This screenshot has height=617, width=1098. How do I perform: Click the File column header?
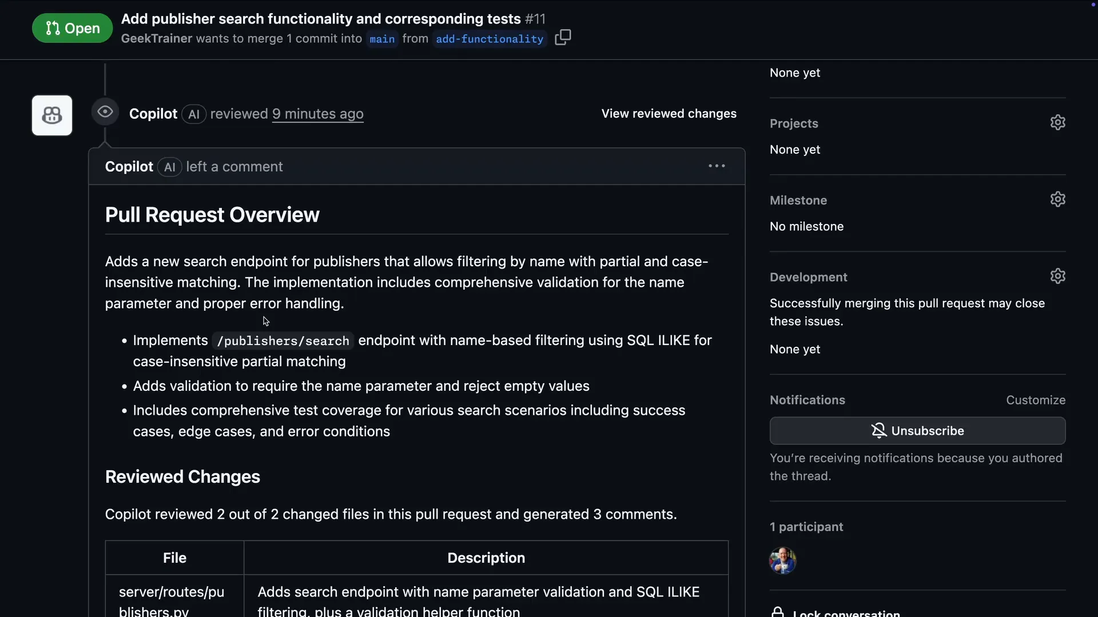tap(174, 558)
